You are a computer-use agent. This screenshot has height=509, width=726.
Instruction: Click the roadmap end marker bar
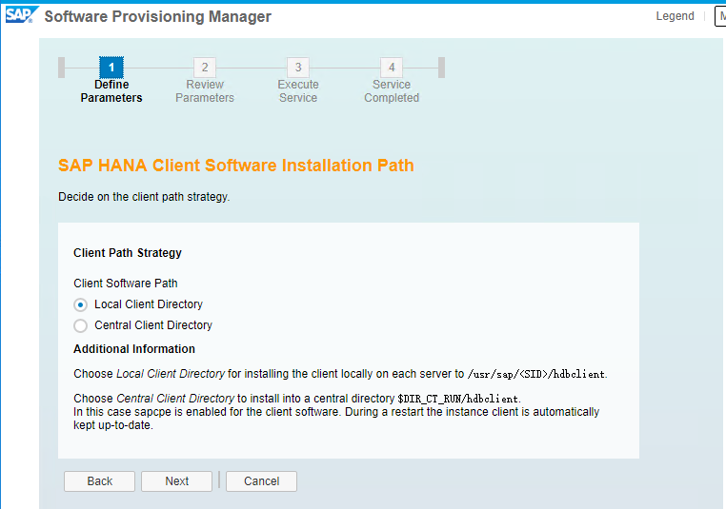(x=442, y=68)
